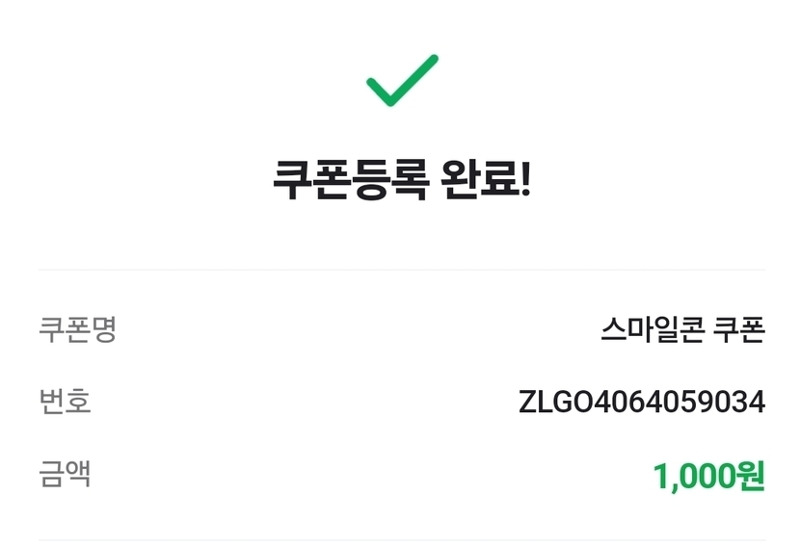The image size is (800, 547).
Task: Click the word "완료" in the heading
Action: pyautogui.click(x=478, y=180)
